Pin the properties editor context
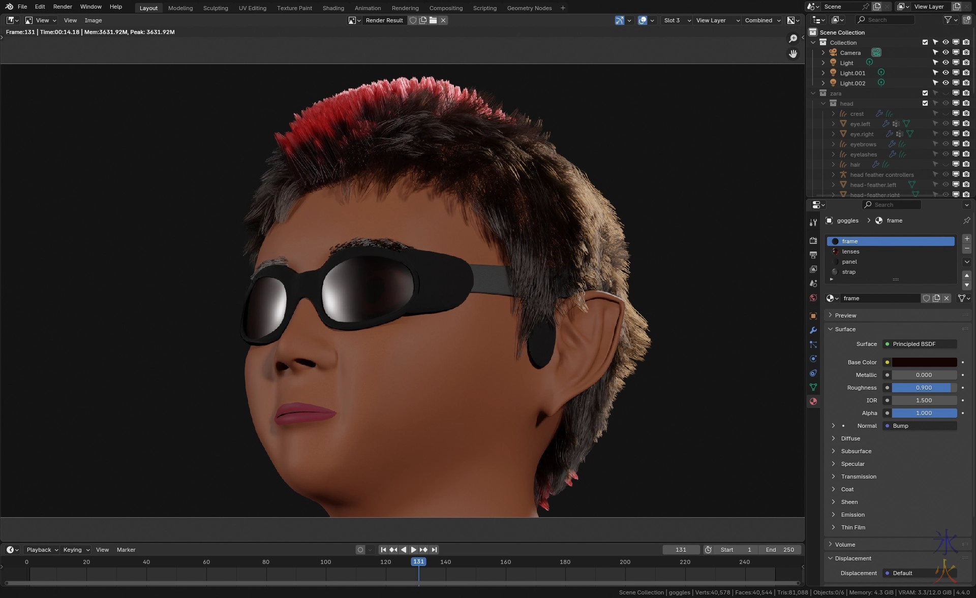 point(966,221)
